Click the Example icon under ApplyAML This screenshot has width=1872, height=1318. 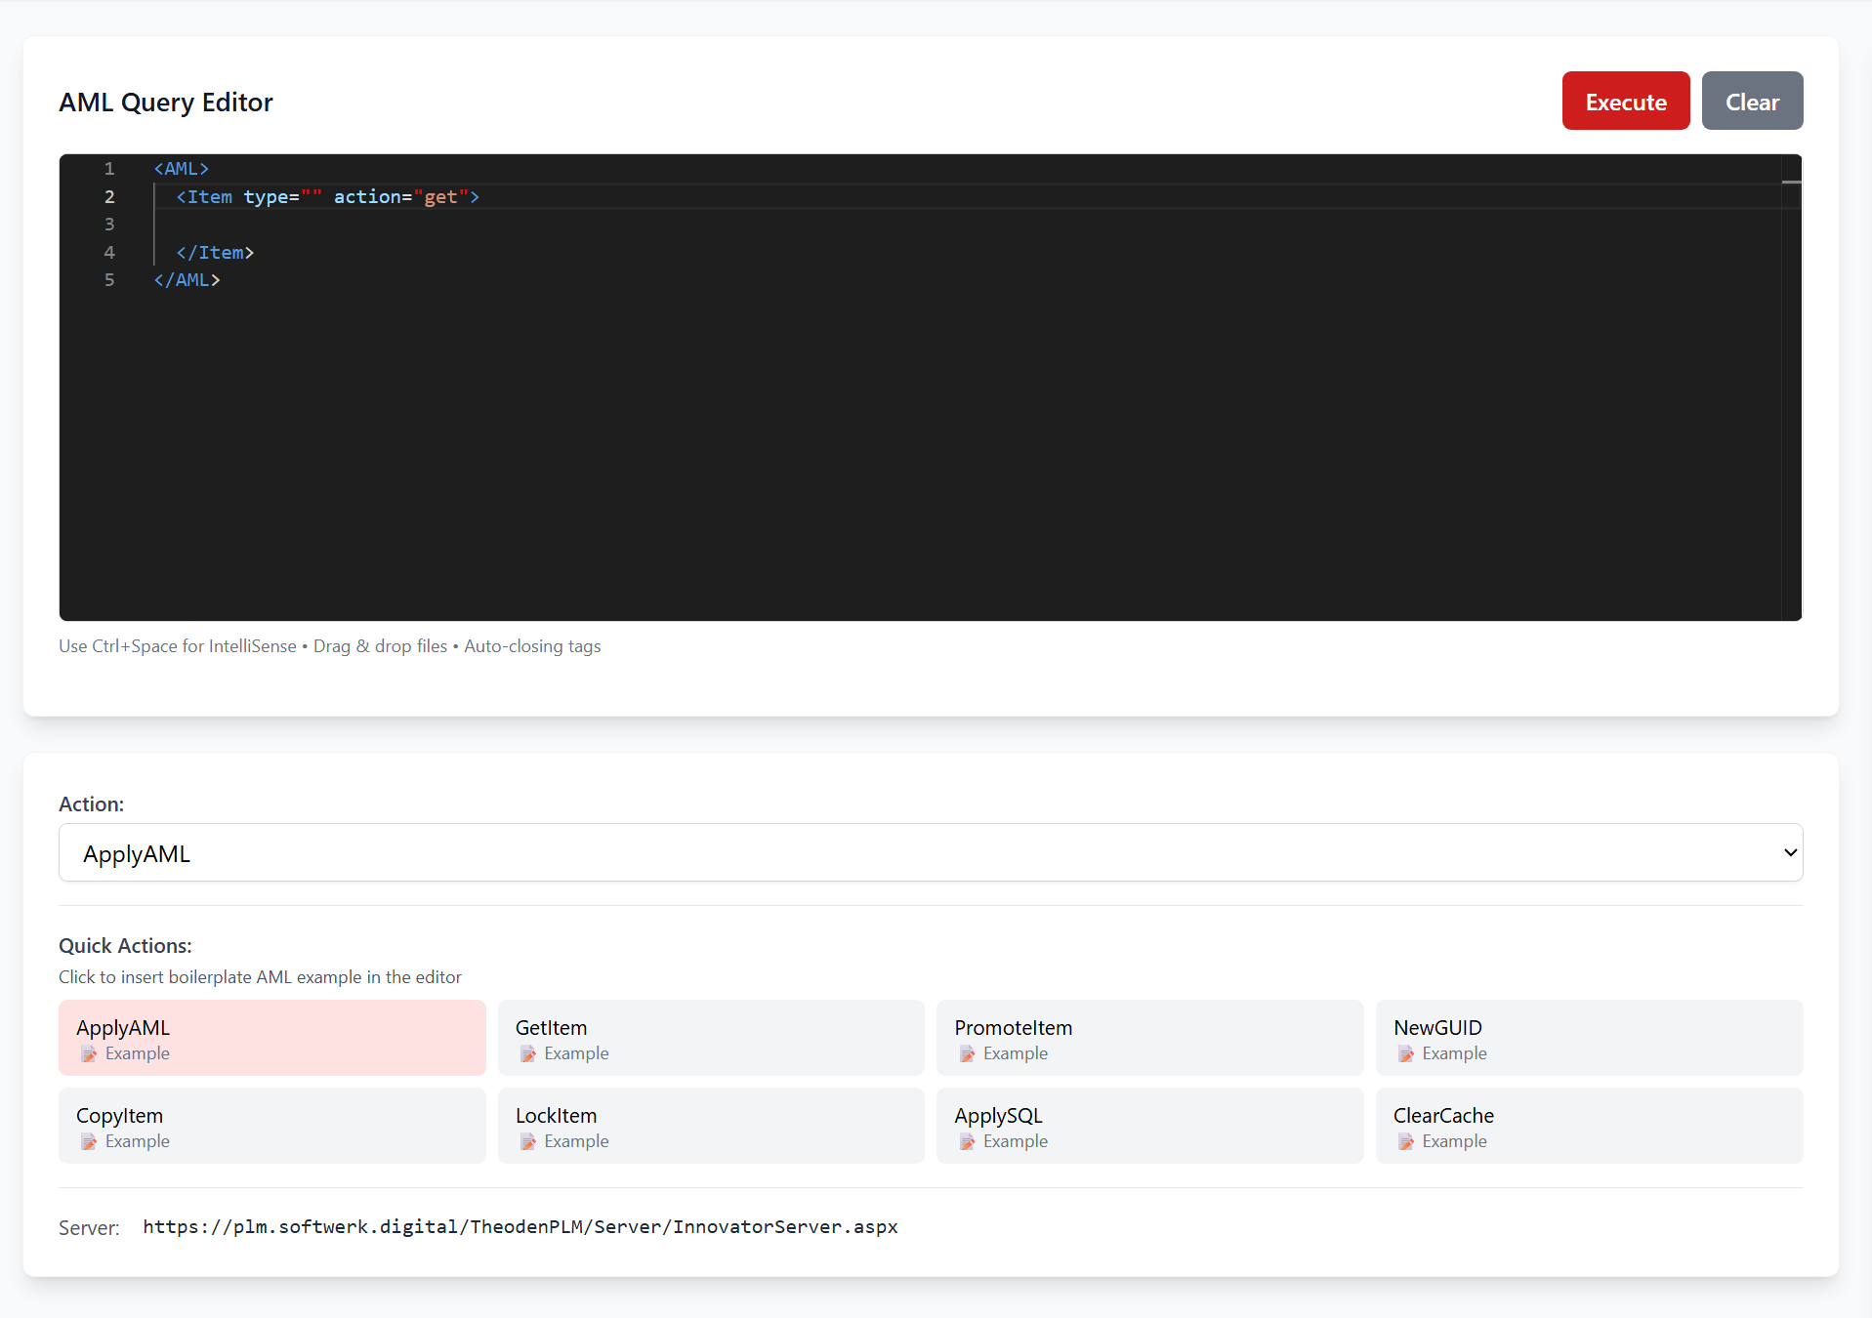pyautogui.click(x=89, y=1054)
